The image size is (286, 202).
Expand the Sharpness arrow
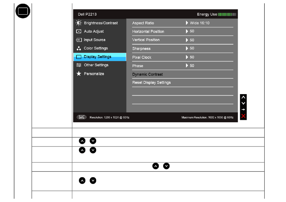tap(187, 48)
